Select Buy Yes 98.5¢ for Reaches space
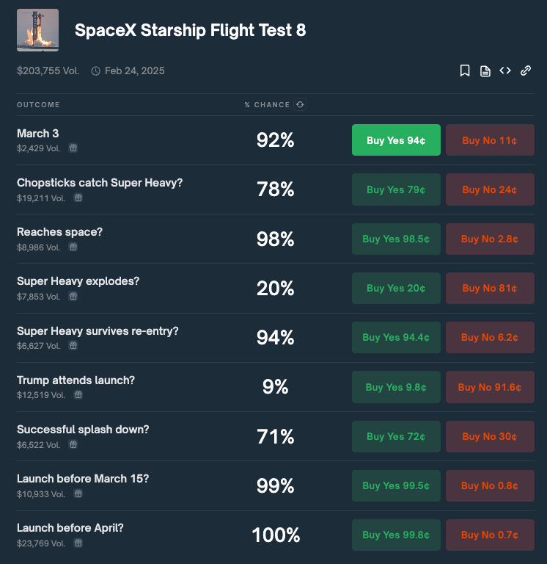The image size is (547, 564). tap(396, 239)
